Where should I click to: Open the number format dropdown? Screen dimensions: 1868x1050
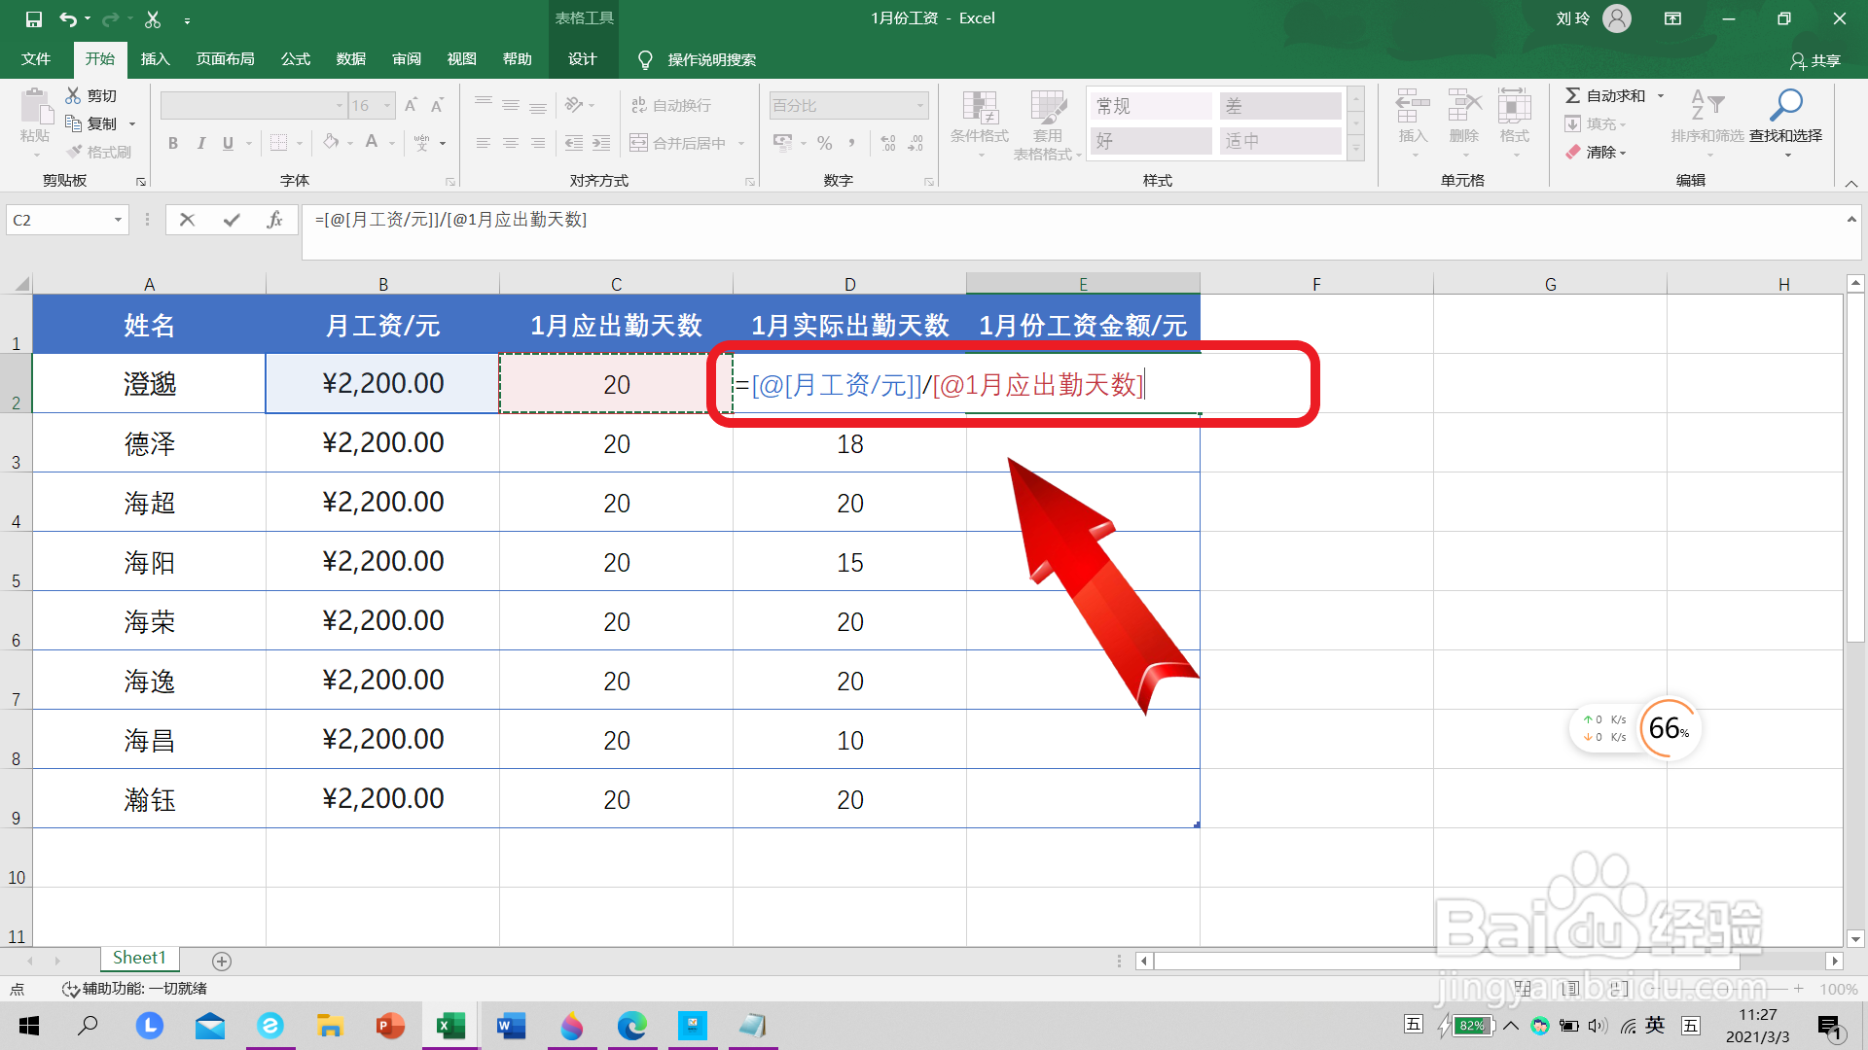(x=919, y=105)
